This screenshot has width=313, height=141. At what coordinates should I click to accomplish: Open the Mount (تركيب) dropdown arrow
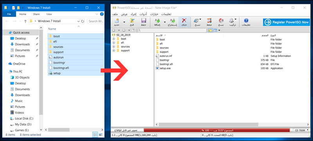[236, 19]
